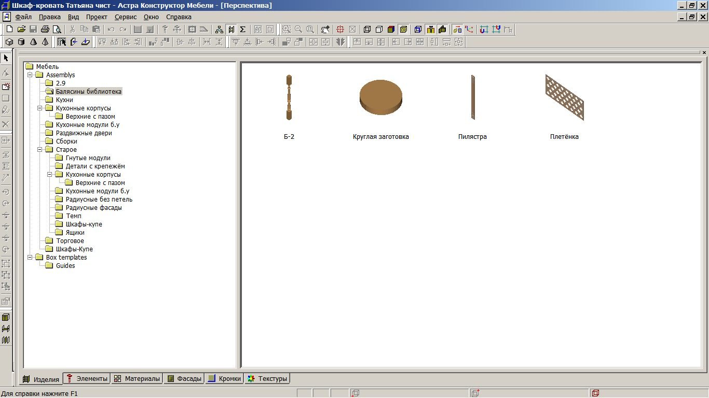Open the Сервис menu
The image size is (709, 398).
pyautogui.click(x=126, y=17)
